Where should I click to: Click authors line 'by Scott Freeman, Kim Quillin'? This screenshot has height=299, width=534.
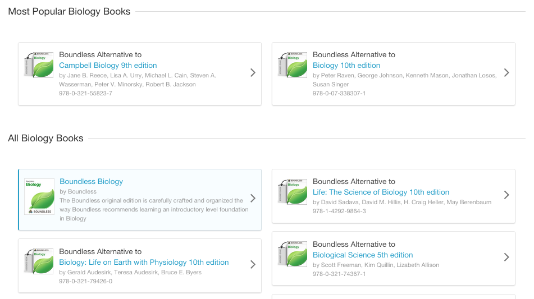pos(376,265)
